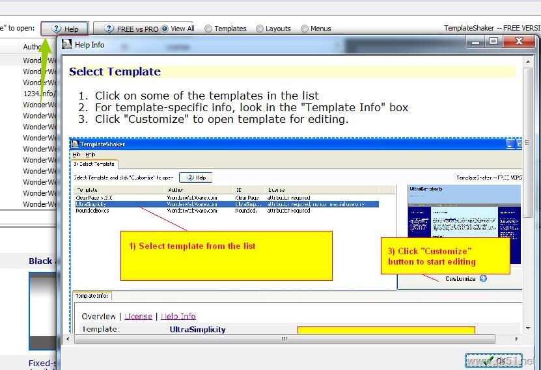The image size is (541, 370).
Task: Confirm with the OK button in Help Info
Action: point(493,361)
